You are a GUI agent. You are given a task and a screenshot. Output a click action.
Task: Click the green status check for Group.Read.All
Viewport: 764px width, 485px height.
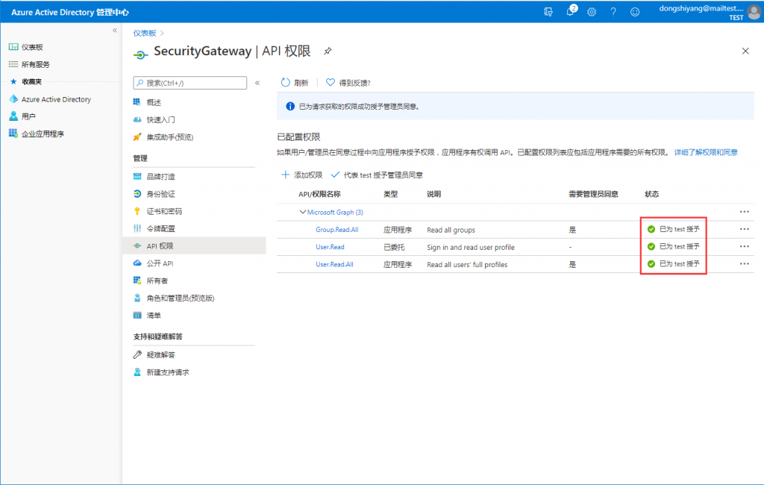pyautogui.click(x=651, y=229)
